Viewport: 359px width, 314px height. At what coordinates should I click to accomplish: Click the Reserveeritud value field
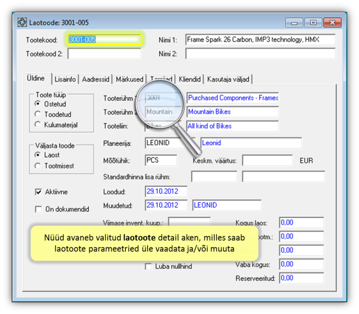tap(301, 278)
